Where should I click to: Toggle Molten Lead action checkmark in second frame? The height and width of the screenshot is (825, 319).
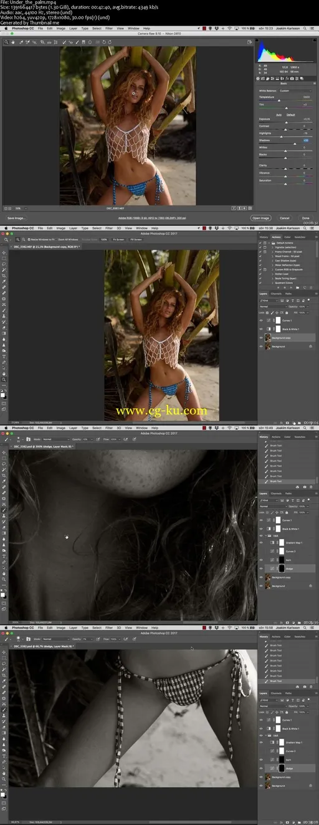point(260,274)
